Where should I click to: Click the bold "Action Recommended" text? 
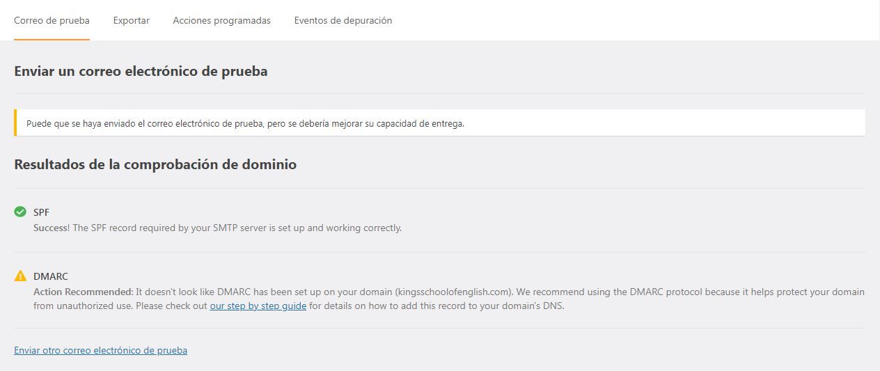pyautogui.click(x=83, y=292)
